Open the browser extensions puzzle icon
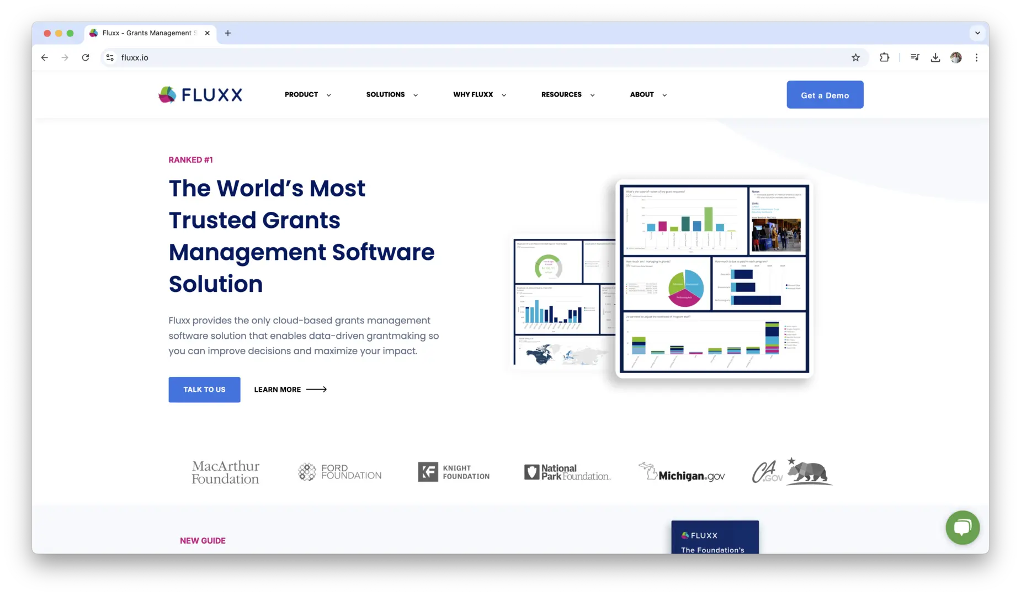Screen dimensions: 1021x596 pos(884,57)
